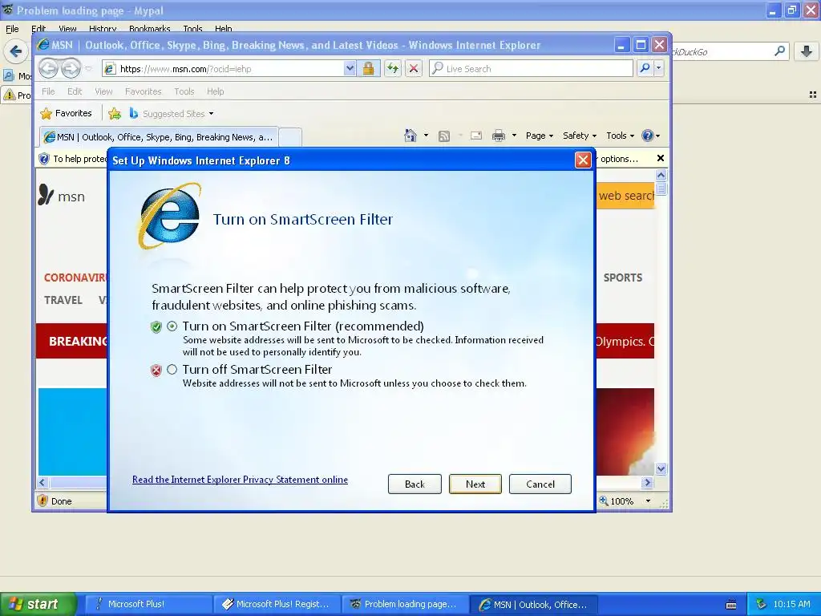The width and height of the screenshot is (821, 616).
Task: Click Add to Favorites Bar icon
Action: (x=115, y=113)
